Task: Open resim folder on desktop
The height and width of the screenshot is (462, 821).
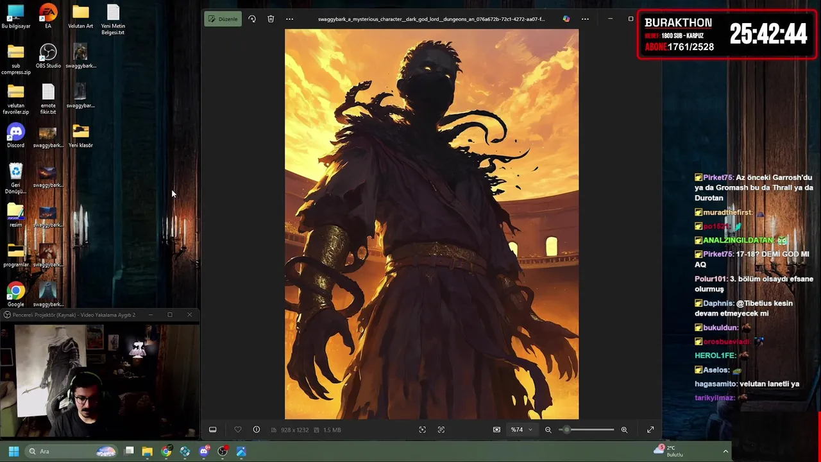Action: (x=16, y=216)
